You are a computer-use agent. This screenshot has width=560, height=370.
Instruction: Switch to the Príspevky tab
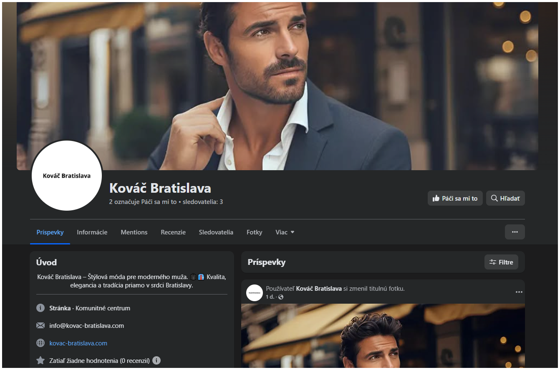(x=50, y=232)
